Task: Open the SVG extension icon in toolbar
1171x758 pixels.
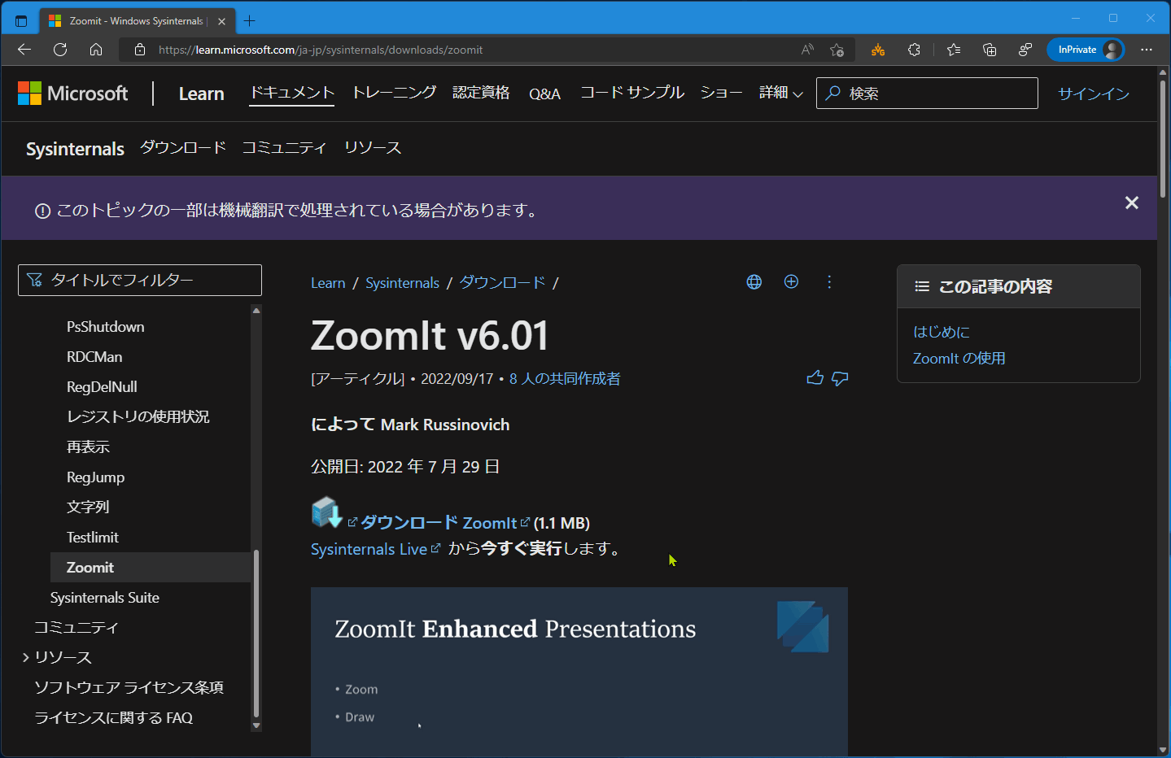Action: [x=877, y=50]
